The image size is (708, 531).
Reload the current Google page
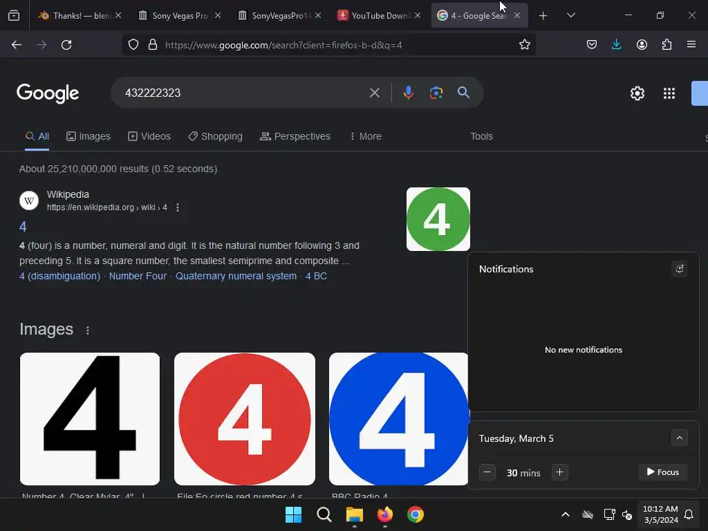(x=66, y=45)
